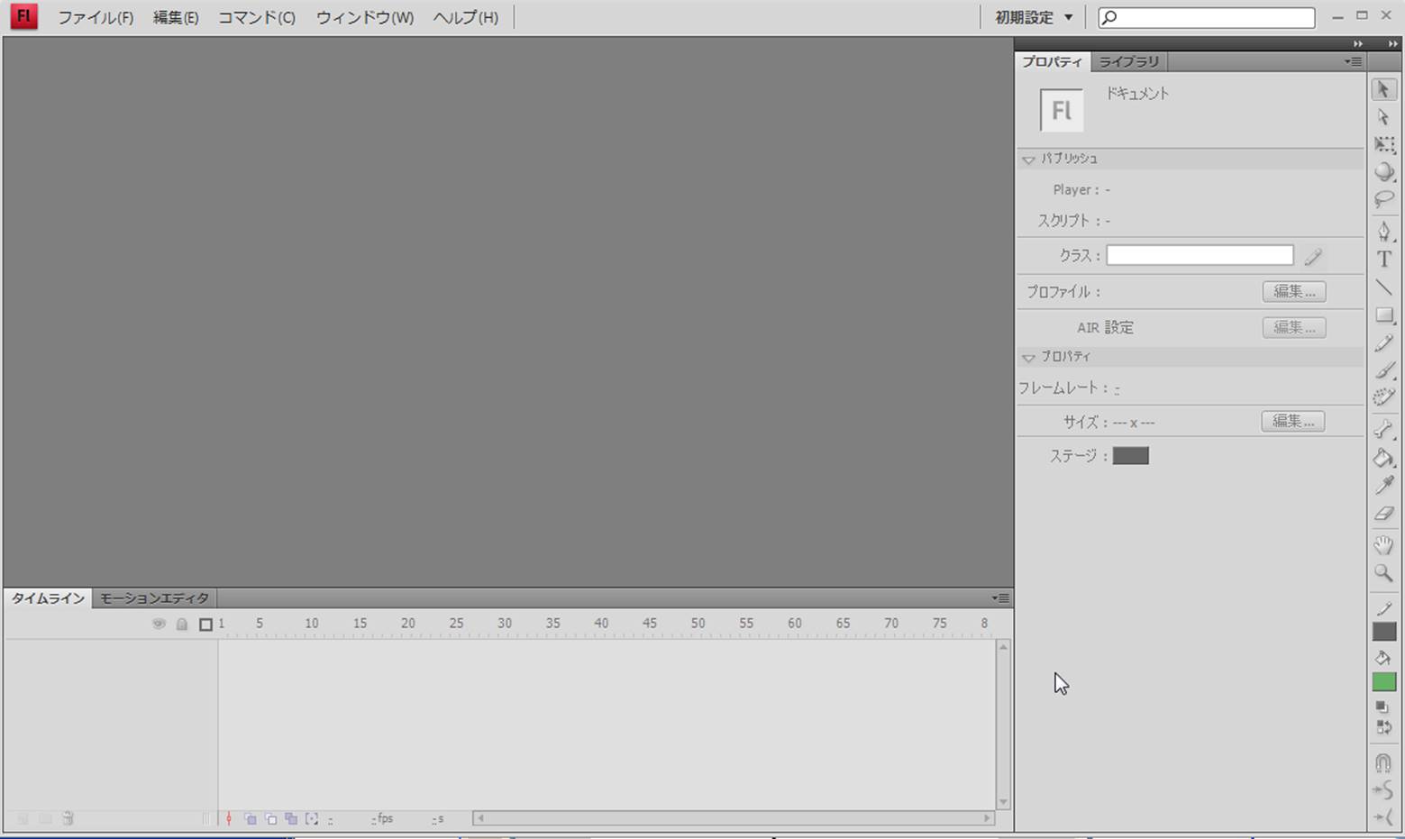1405x839 pixels.
Task: Toggle Snap to Objects magnet icon
Action: (1383, 763)
